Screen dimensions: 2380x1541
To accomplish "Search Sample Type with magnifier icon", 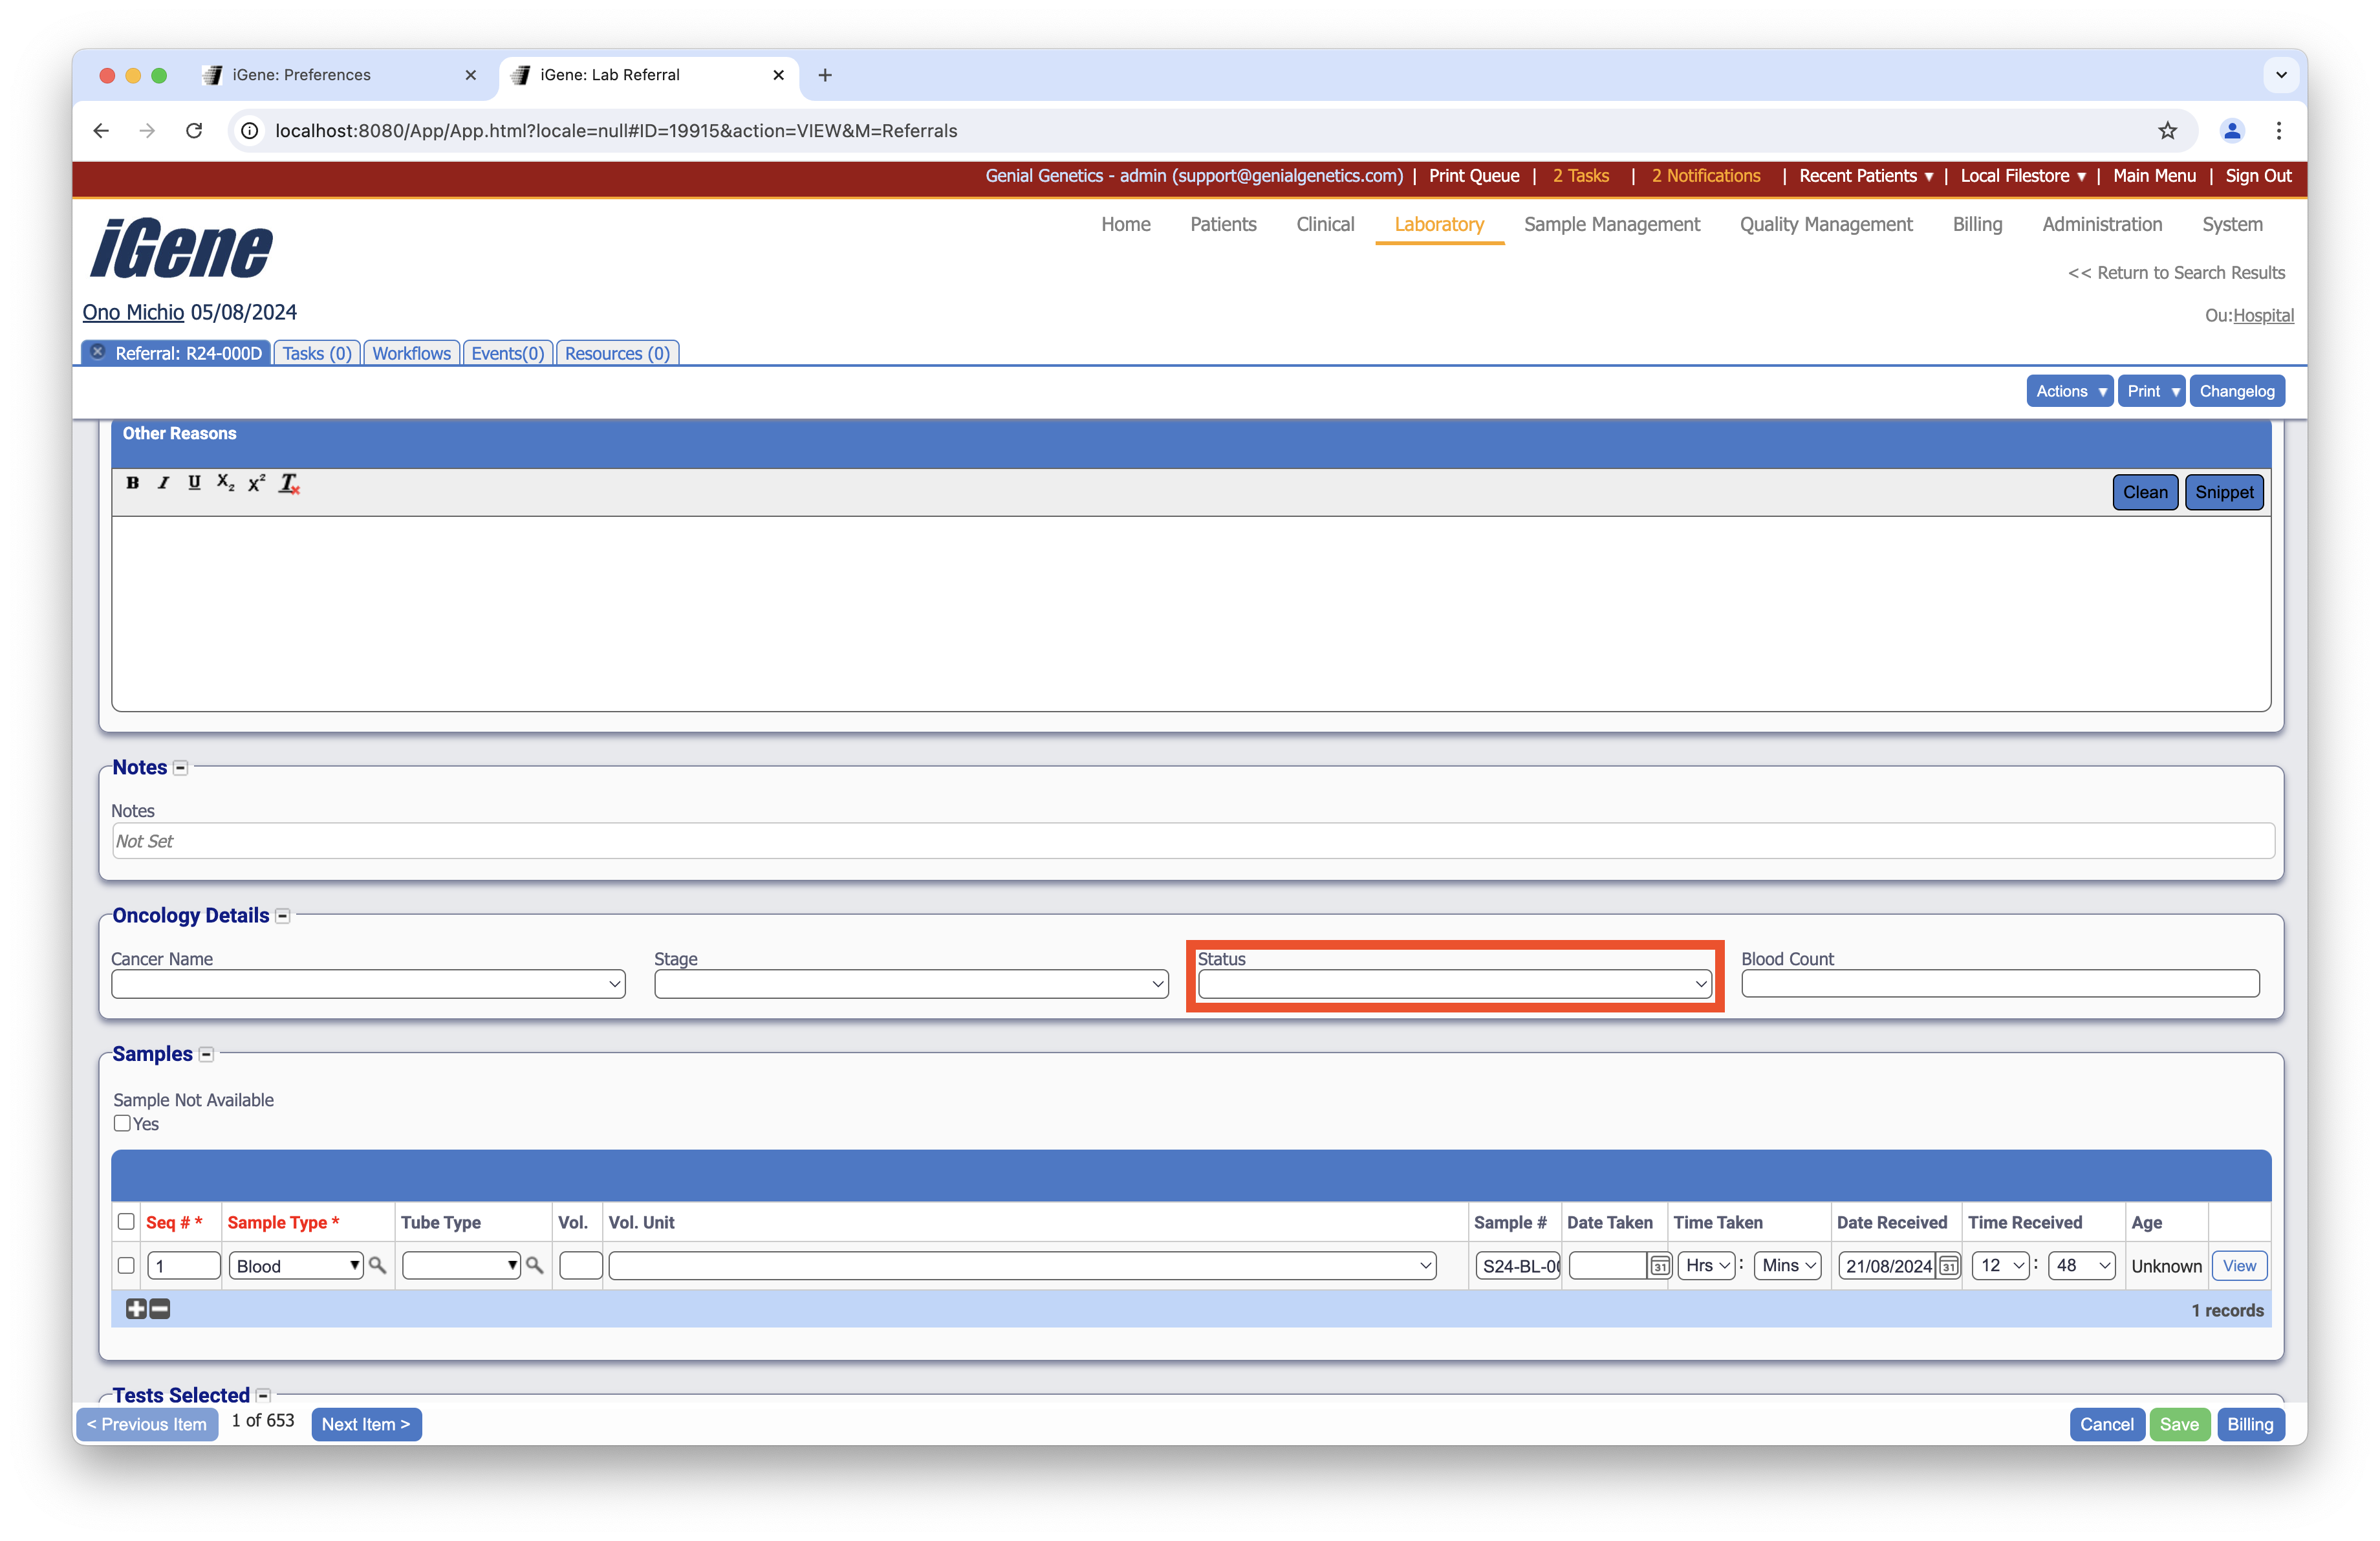I will point(378,1265).
